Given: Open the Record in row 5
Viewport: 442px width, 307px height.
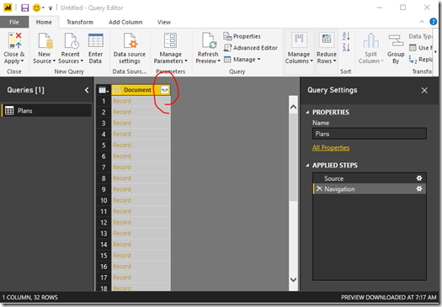Looking at the screenshot, I should [x=122, y=146].
